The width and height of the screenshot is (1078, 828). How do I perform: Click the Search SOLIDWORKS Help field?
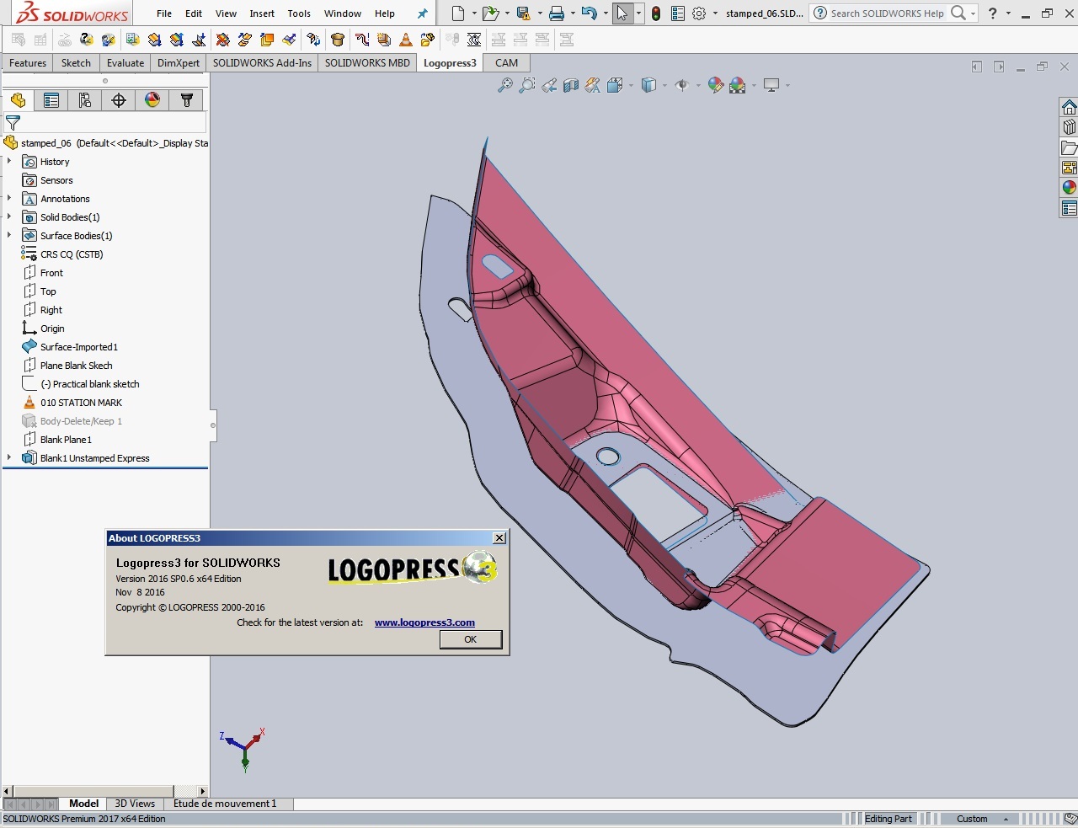(x=888, y=13)
